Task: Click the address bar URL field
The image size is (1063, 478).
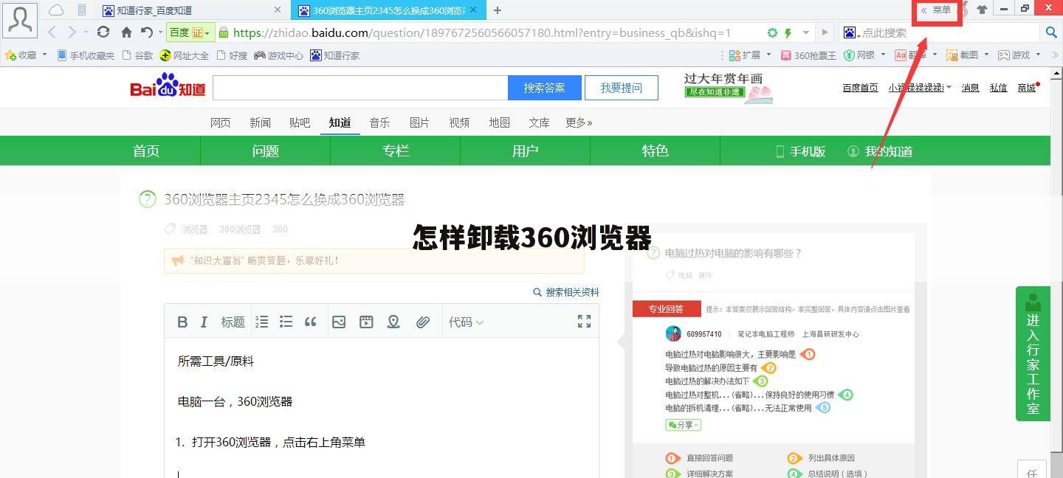Action: point(482,32)
